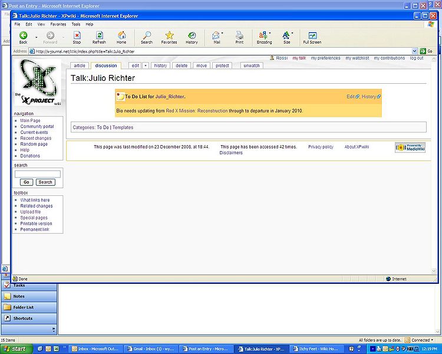This screenshot has width=442, height=354.
Task: Open the View menu
Action: coord(41,24)
